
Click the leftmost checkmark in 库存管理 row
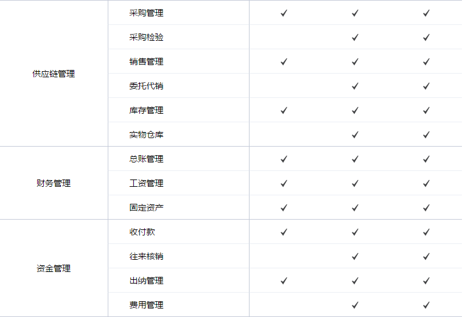(284, 110)
